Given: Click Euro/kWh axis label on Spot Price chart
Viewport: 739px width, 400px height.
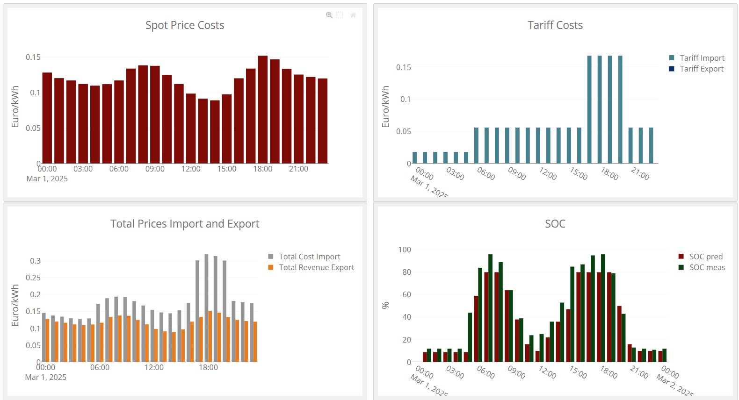Looking at the screenshot, I should pyautogui.click(x=15, y=107).
